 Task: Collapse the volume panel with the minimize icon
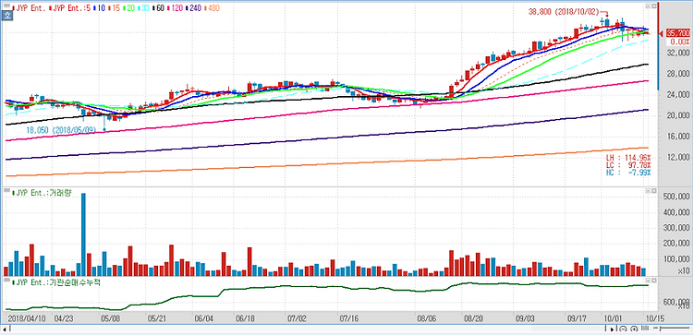click(648, 191)
